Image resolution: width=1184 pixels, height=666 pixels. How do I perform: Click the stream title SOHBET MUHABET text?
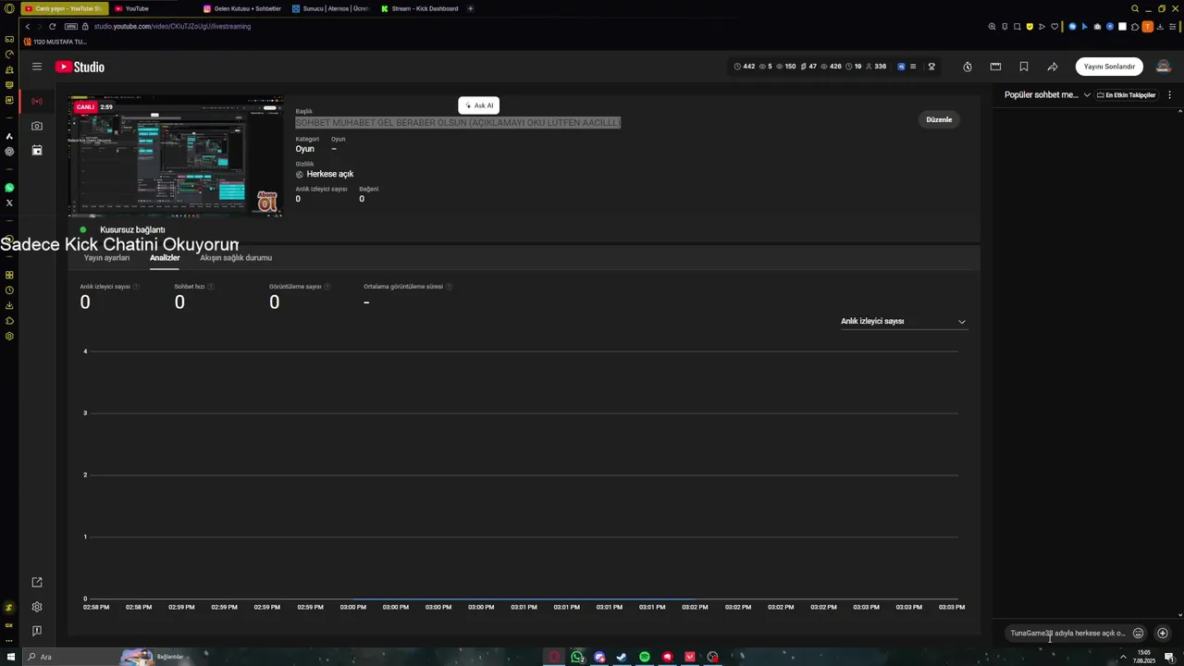(458, 122)
